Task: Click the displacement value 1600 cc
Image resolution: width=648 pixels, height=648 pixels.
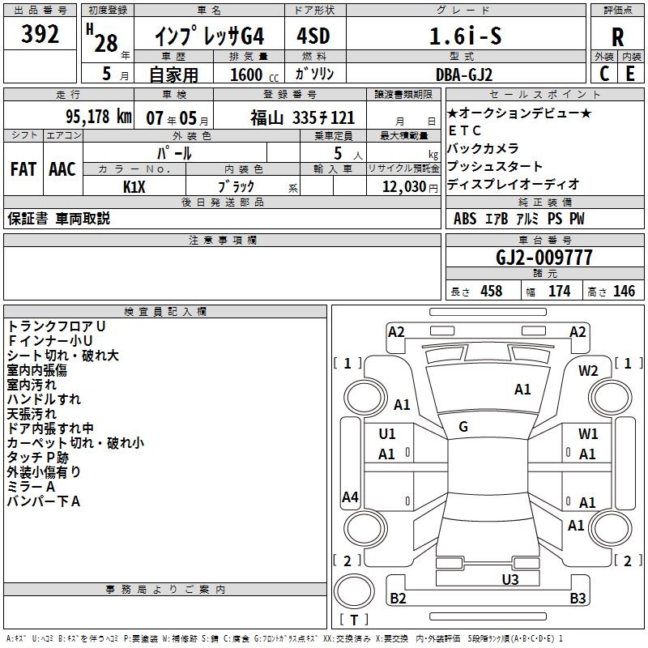Action: click(254, 75)
